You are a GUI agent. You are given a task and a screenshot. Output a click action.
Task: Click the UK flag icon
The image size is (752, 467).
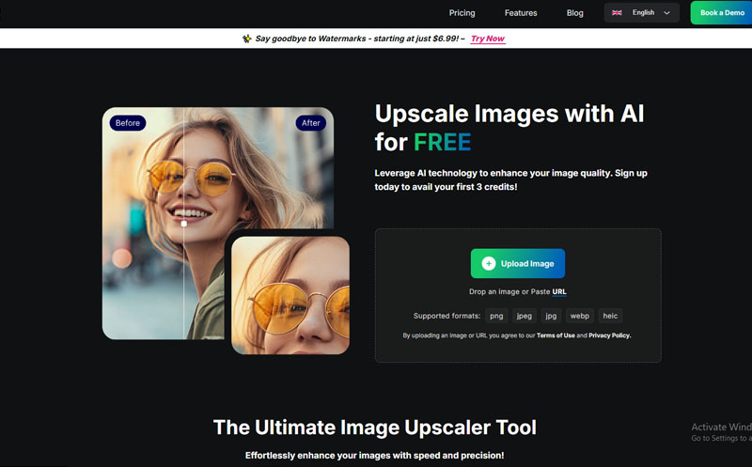click(617, 13)
